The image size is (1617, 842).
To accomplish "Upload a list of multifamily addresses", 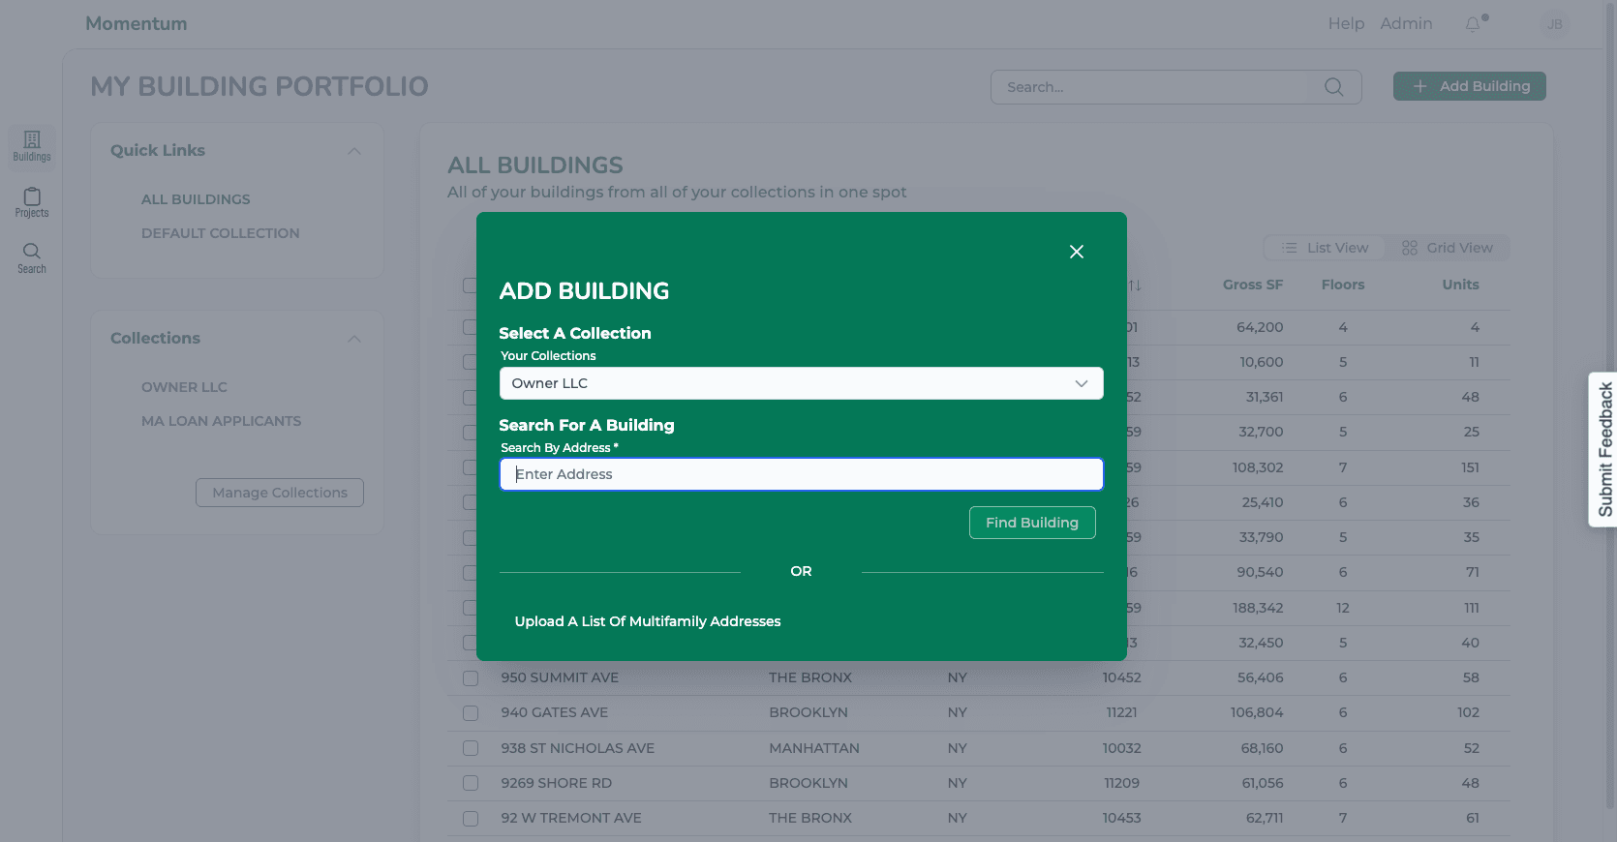I will pyautogui.click(x=648, y=621).
